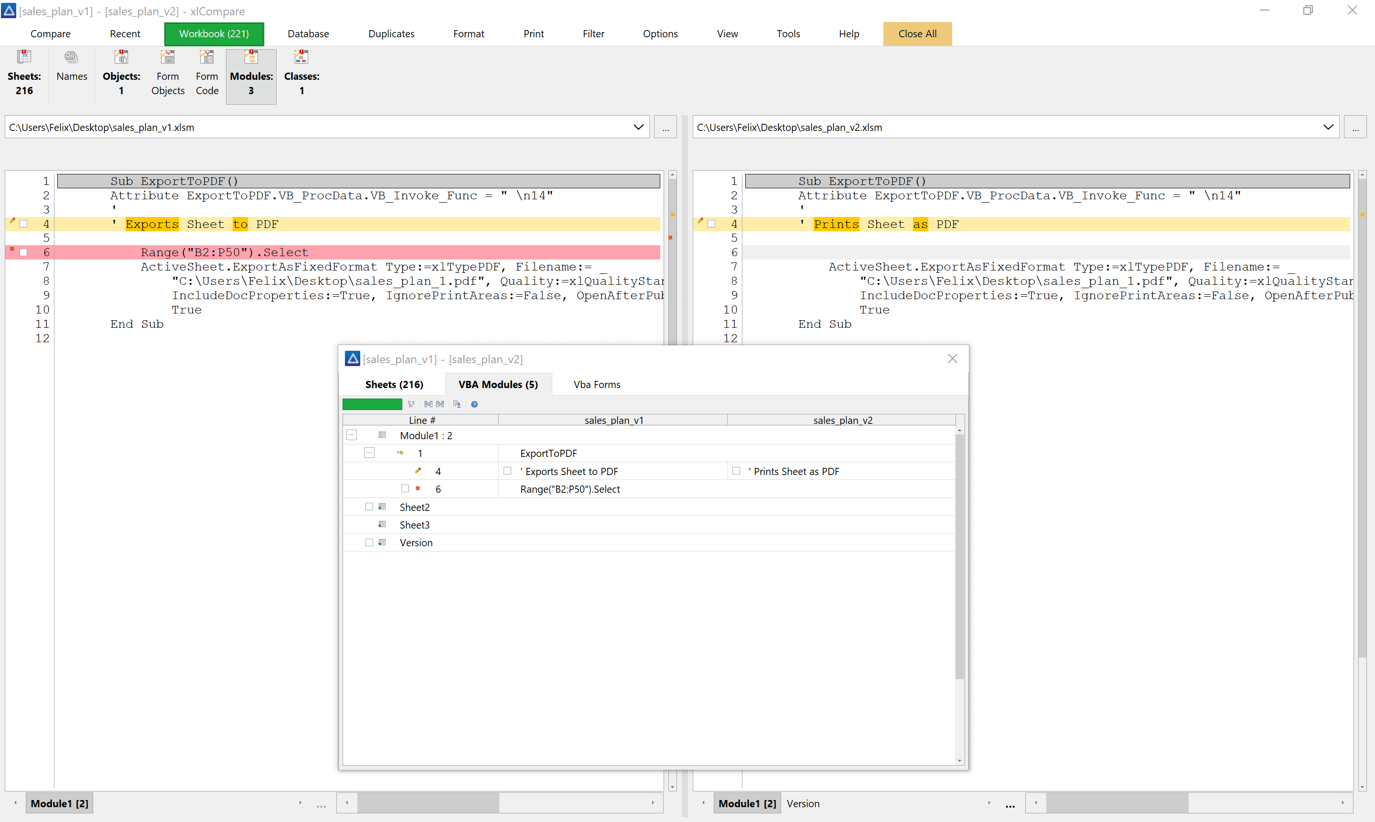Viewport: 1375px width, 822px height.
Task: Select the Version tab in right pane
Action: point(803,803)
